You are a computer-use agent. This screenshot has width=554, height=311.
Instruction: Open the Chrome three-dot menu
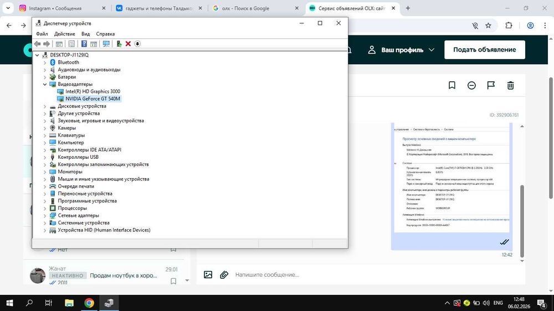coord(545,25)
